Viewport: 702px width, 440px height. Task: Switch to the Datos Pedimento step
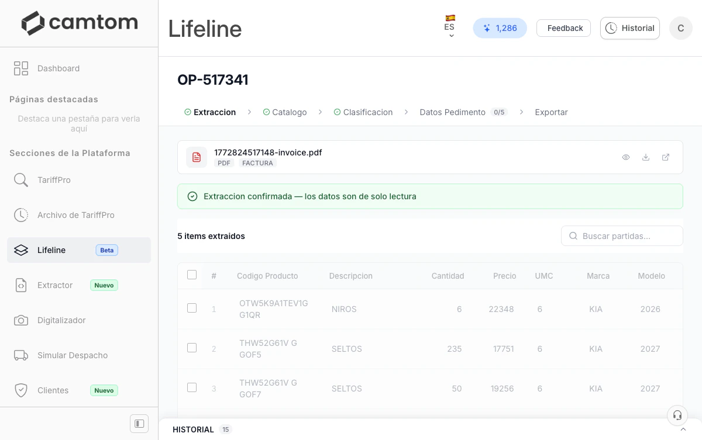(x=453, y=112)
